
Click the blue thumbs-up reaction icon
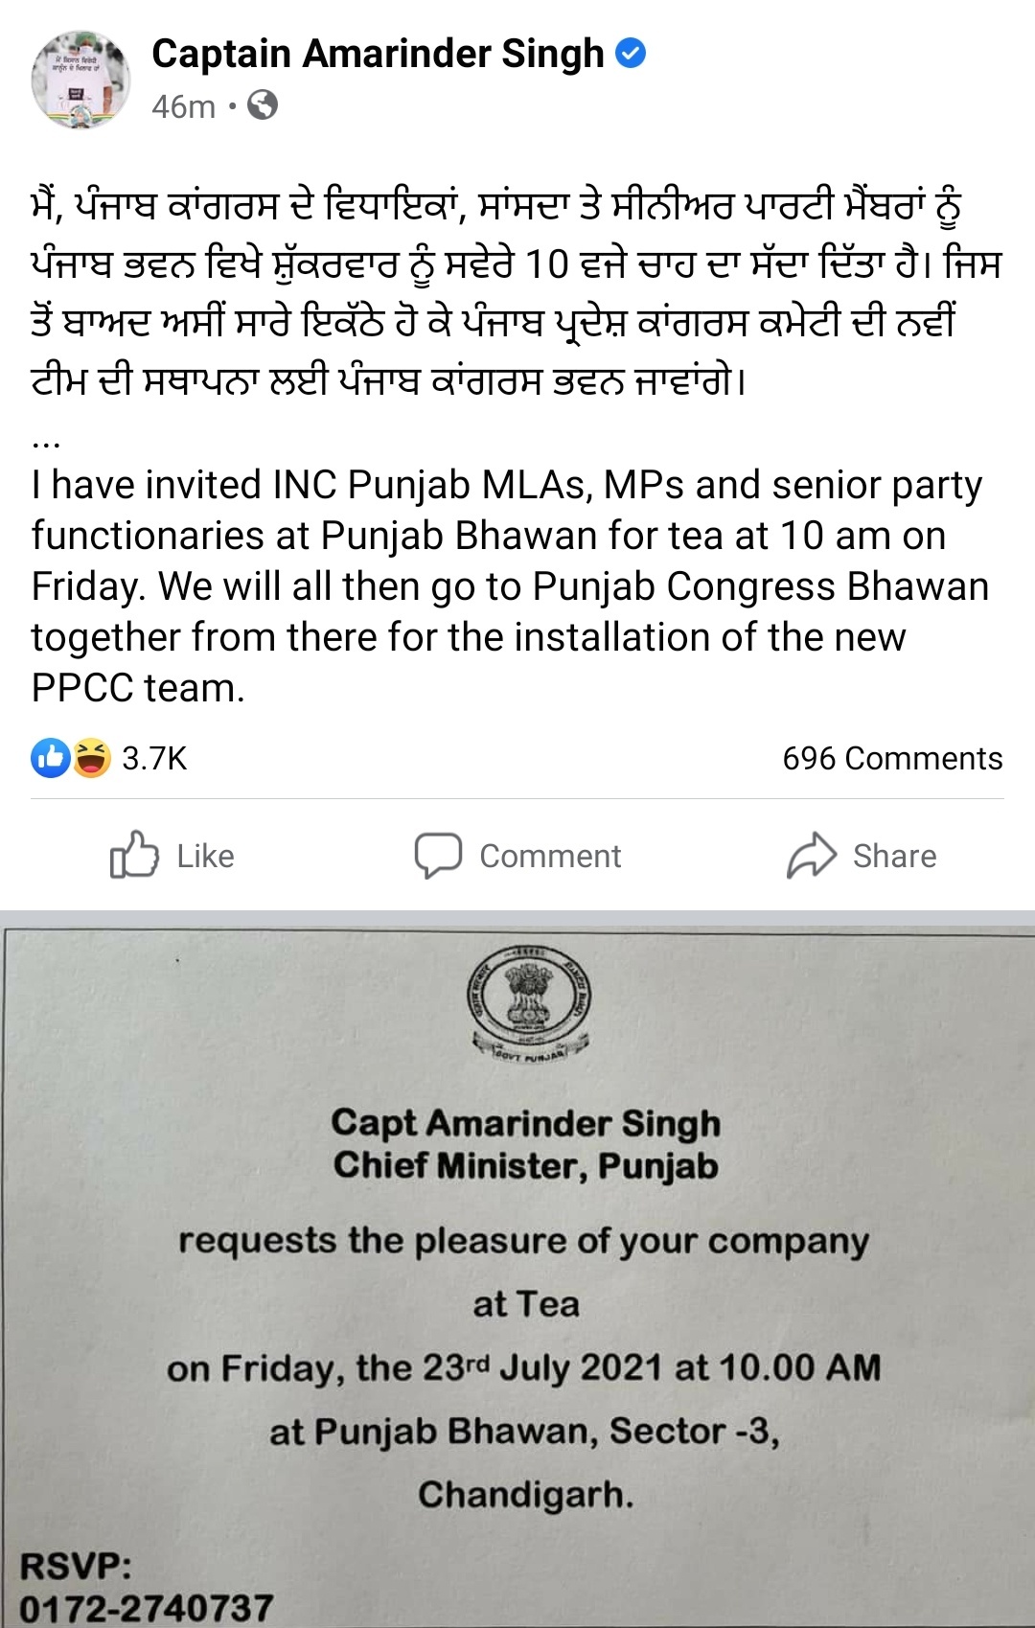pyautogui.click(x=51, y=758)
